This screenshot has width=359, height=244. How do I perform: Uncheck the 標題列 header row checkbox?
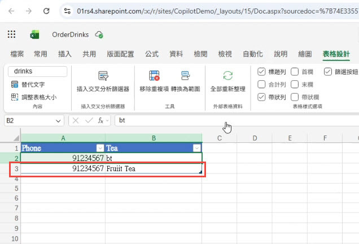click(x=261, y=72)
